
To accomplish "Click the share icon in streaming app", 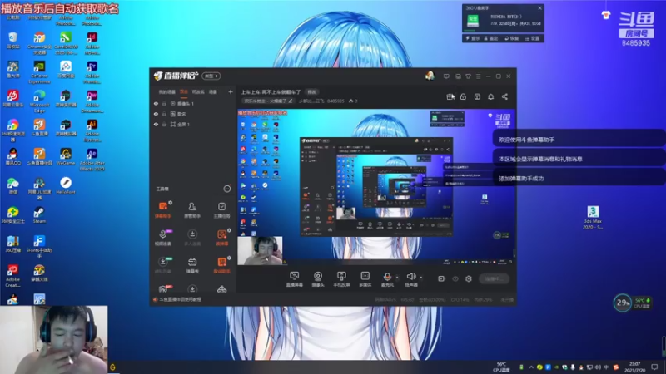I will coord(504,96).
